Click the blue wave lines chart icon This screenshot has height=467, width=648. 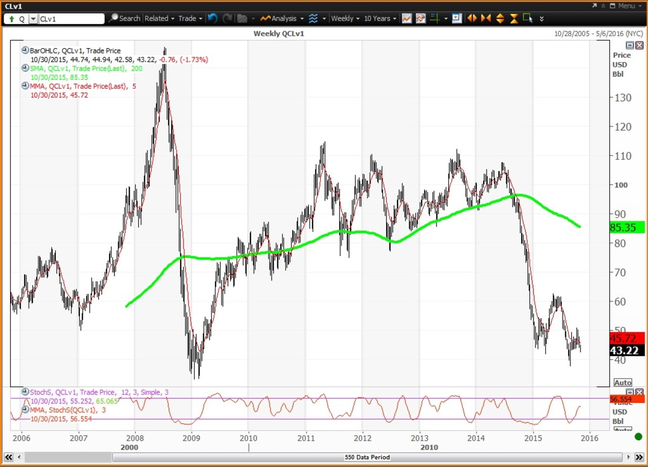pos(313,18)
